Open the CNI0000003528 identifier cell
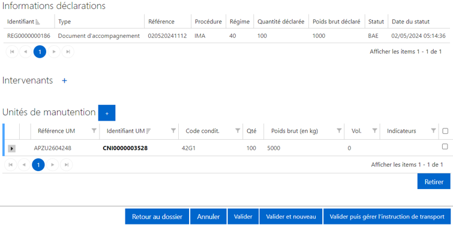 click(x=125, y=148)
